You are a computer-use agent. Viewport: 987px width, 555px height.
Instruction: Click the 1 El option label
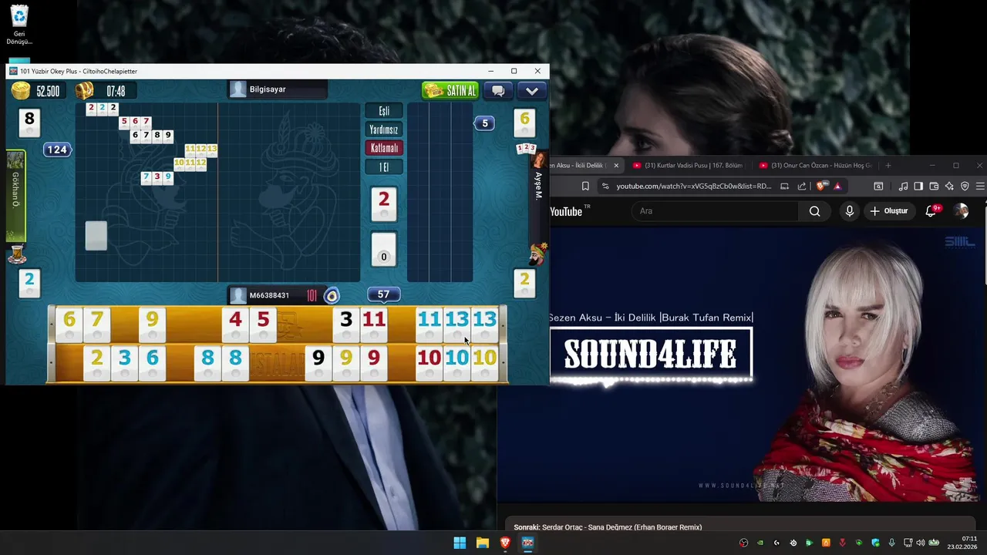(384, 166)
